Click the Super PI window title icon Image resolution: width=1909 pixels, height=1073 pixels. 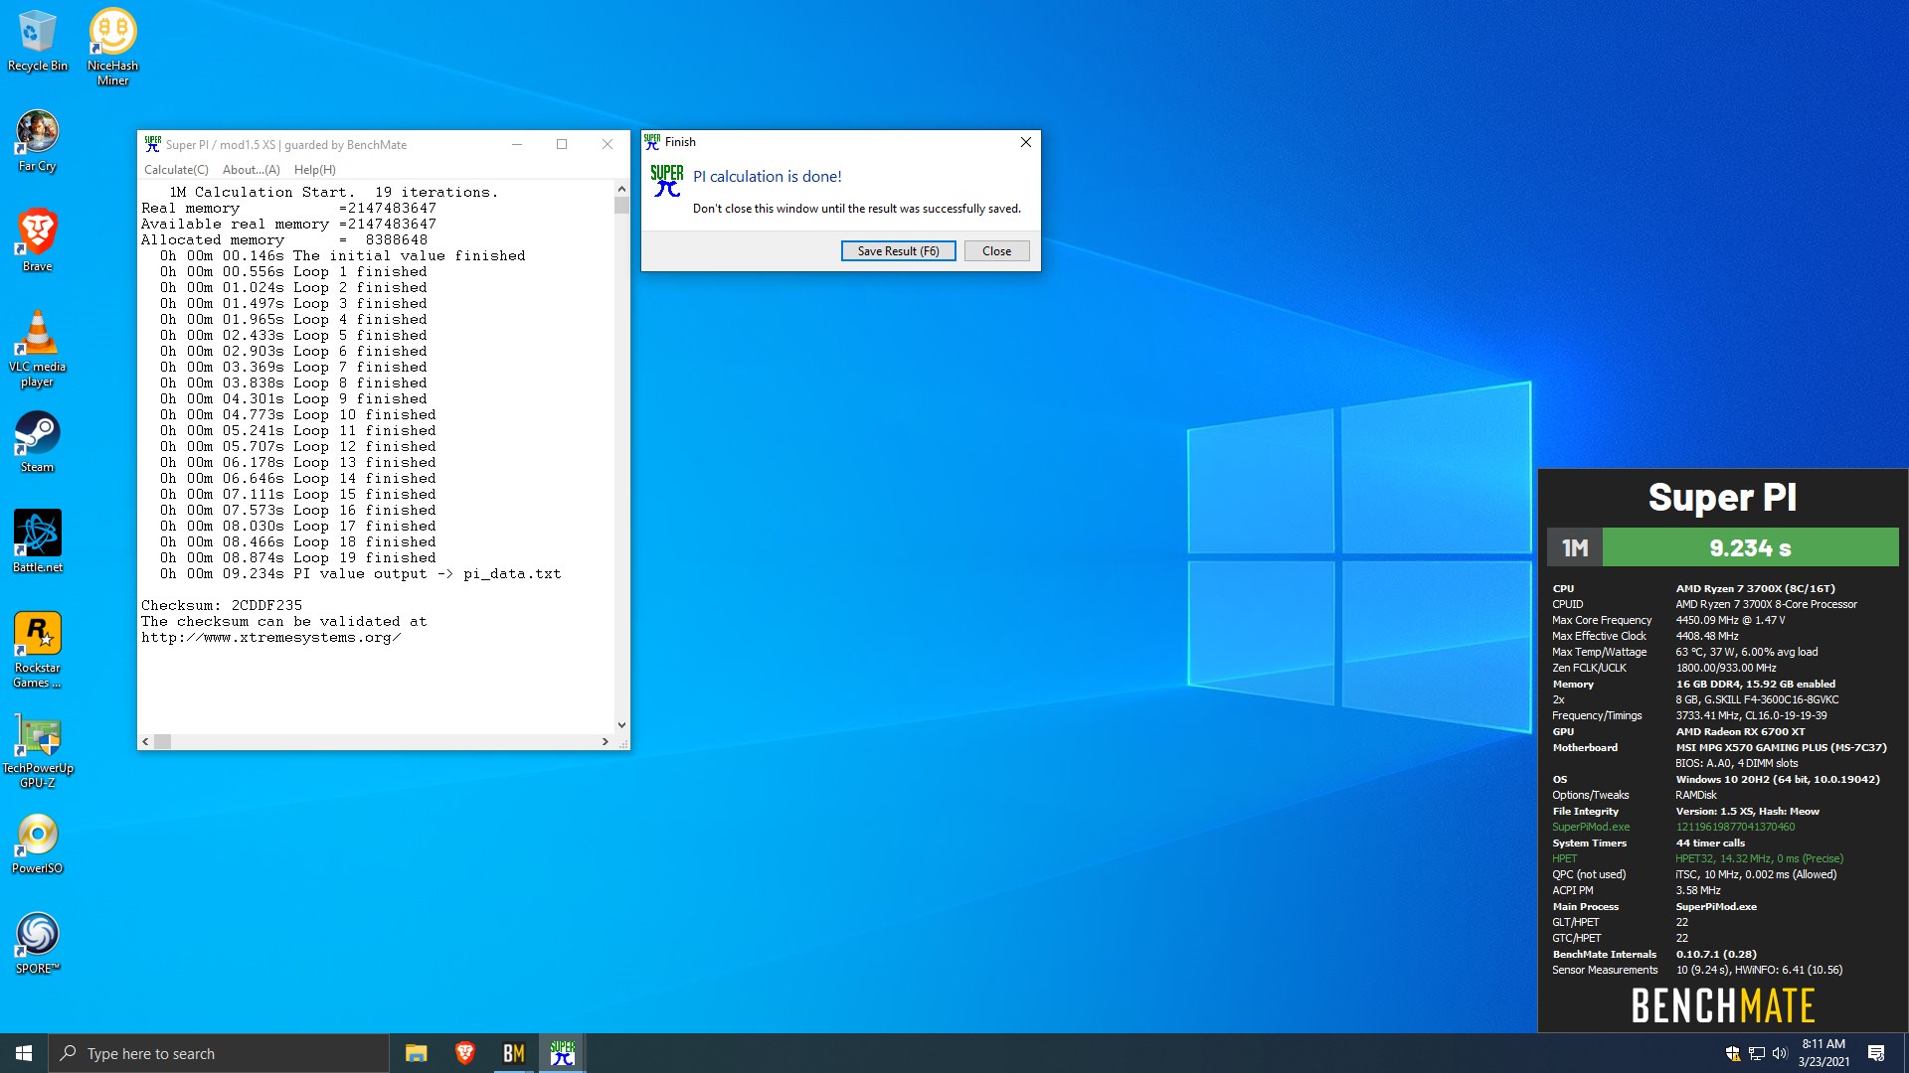(x=152, y=144)
